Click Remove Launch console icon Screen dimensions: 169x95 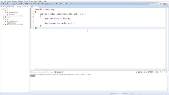click(x=139, y=72)
